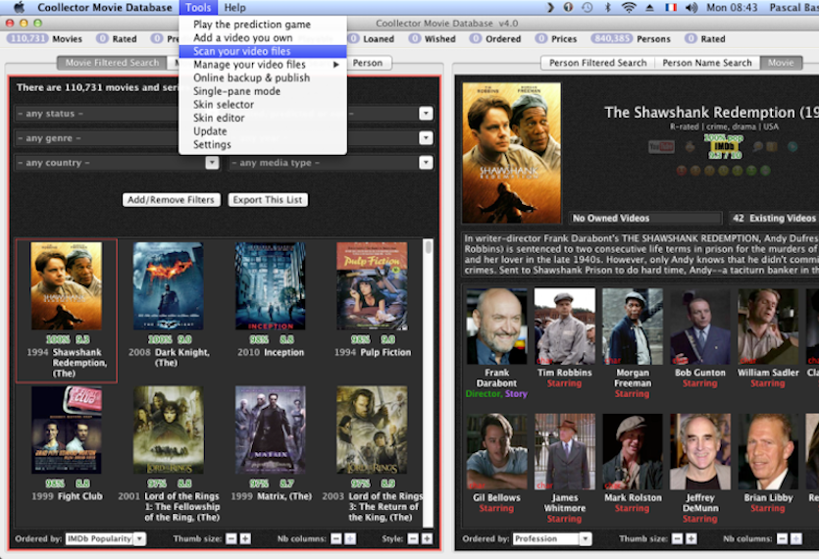Click the brown film-strip icon near IMDb badge

pos(771,147)
